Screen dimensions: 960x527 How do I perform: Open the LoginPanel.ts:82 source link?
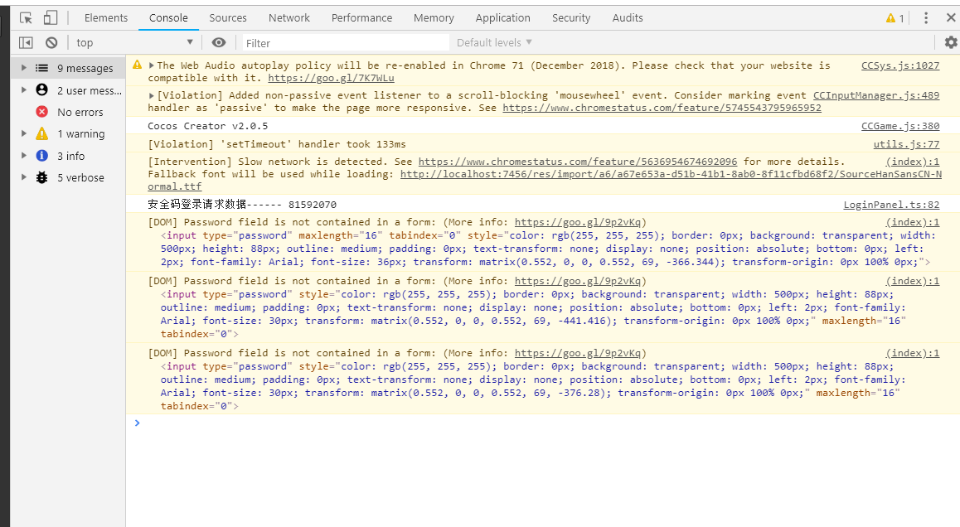pyautogui.click(x=891, y=205)
